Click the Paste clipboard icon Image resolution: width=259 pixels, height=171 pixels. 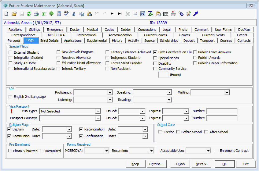(x=89, y=14)
